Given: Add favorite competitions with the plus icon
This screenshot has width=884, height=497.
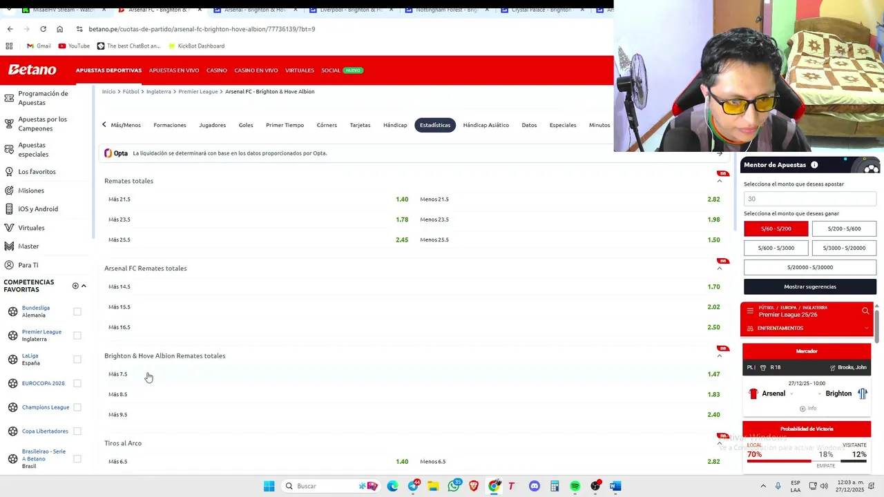Looking at the screenshot, I should click(75, 286).
